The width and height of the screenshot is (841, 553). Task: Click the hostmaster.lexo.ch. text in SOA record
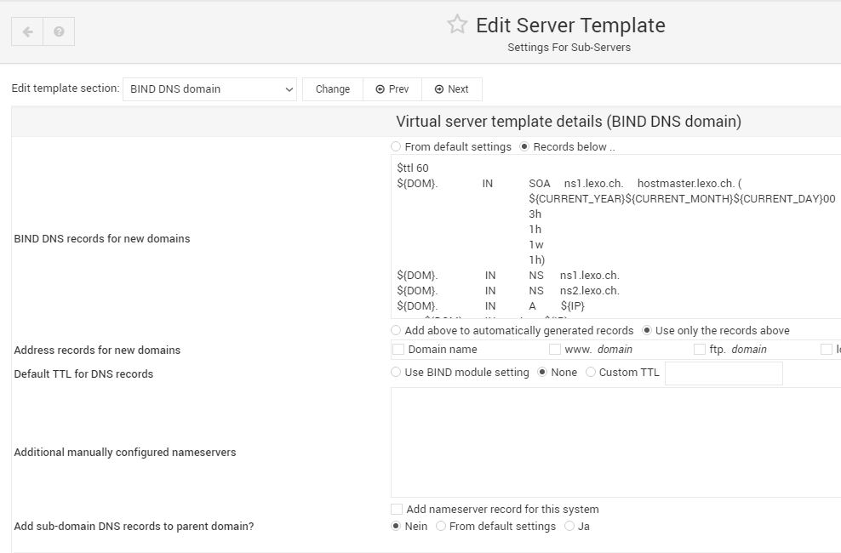pos(686,183)
